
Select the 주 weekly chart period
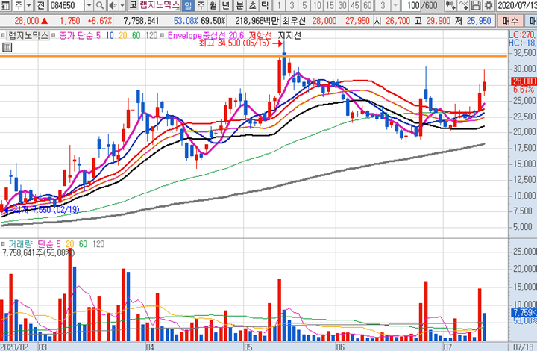pos(201,5)
